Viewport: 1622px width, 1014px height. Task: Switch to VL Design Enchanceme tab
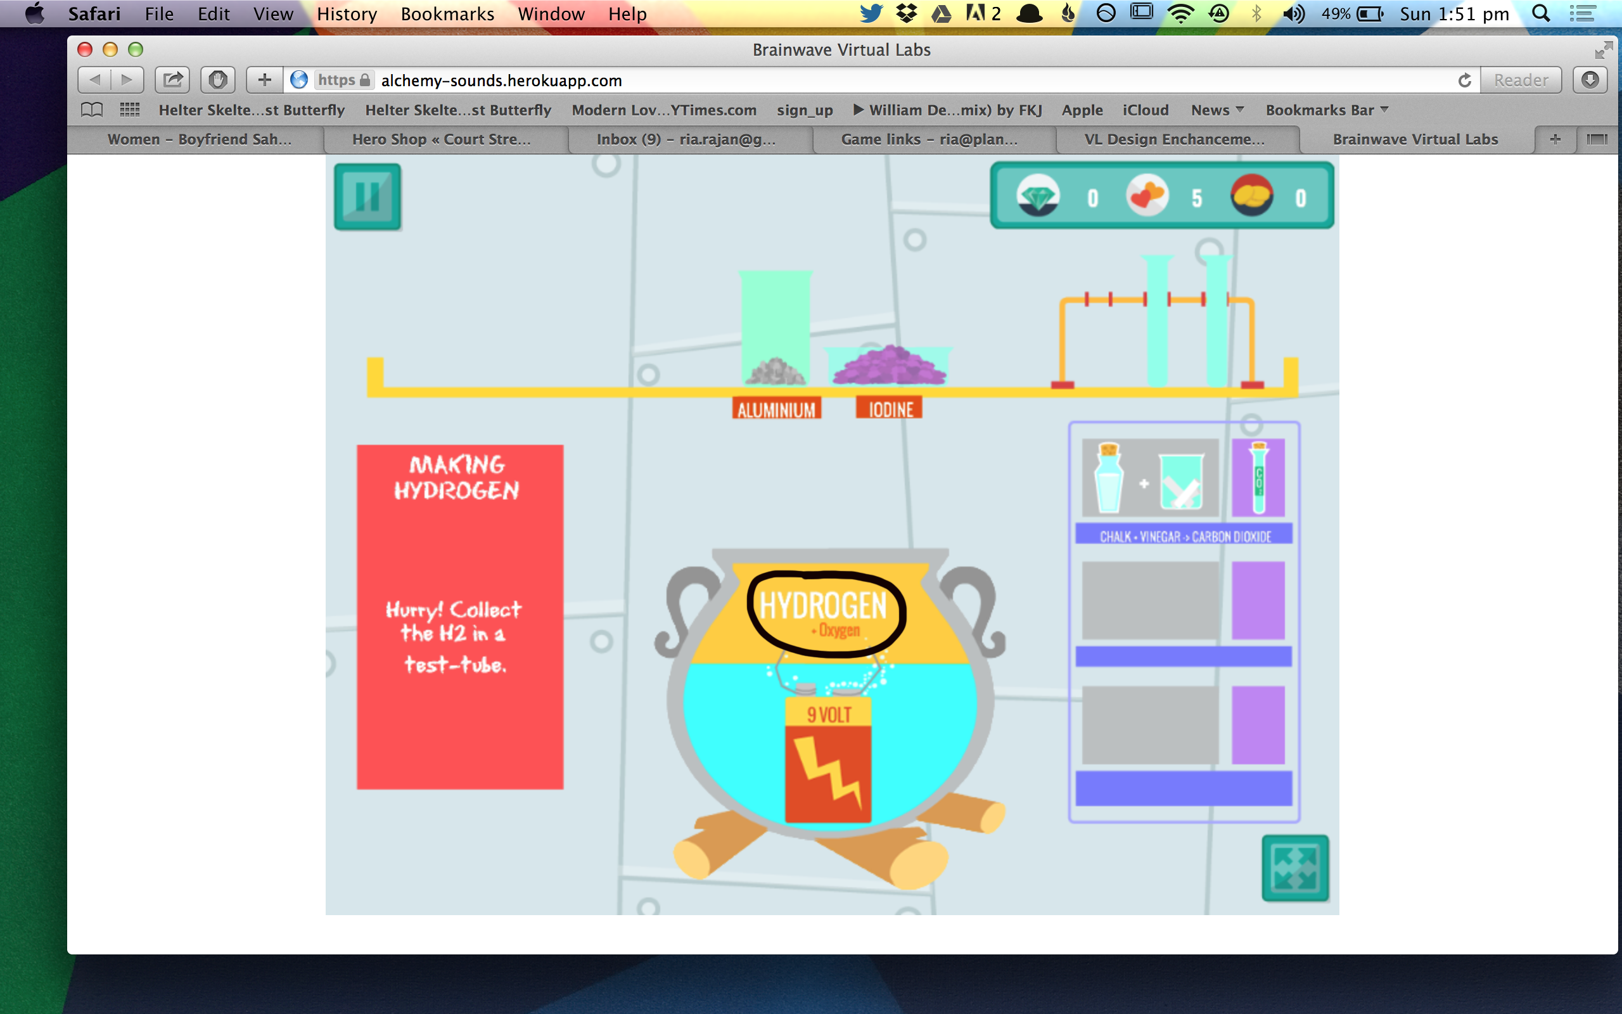1174,139
